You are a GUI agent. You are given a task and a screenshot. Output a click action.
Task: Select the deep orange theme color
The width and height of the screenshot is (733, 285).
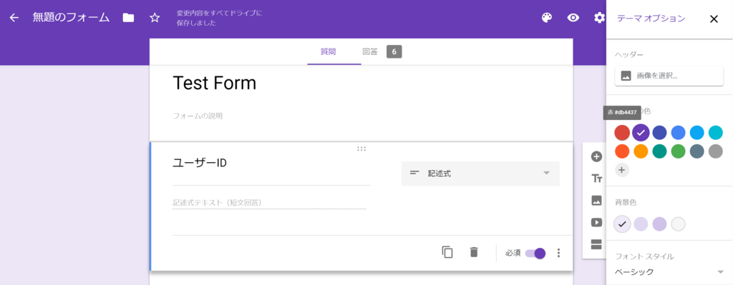pyautogui.click(x=622, y=151)
